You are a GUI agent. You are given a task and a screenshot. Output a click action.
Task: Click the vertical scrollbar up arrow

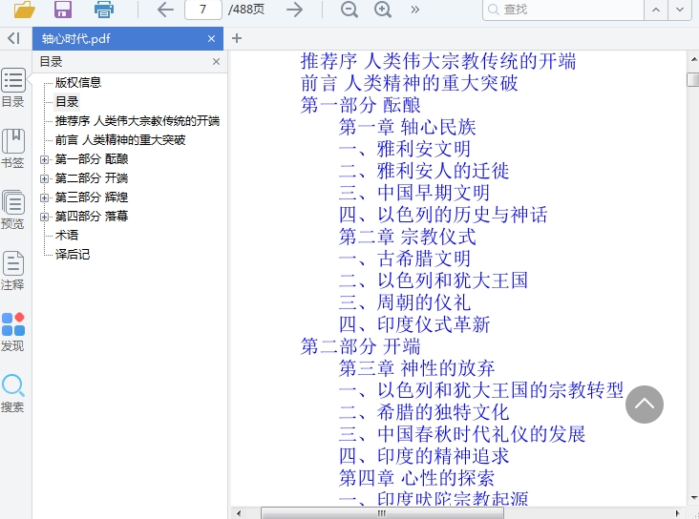693,58
